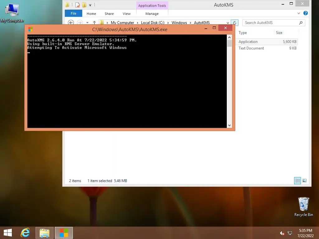The image size is (319, 239).
Task: Open the address bar history dropdown
Action: point(228,23)
